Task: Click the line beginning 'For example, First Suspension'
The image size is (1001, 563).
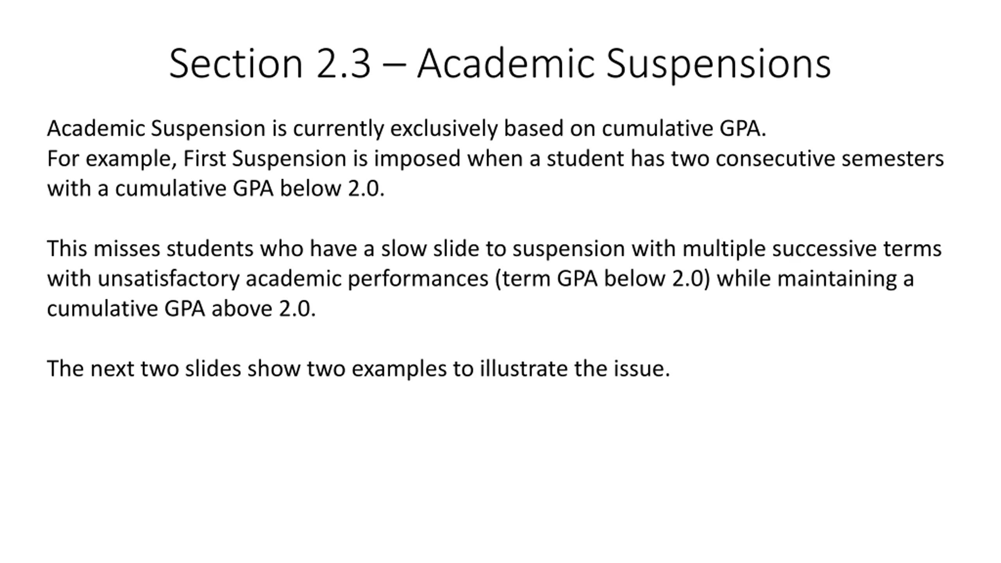Action: [x=495, y=159]
